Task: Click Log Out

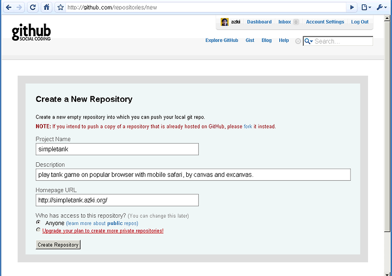Action: click(360, 22)
